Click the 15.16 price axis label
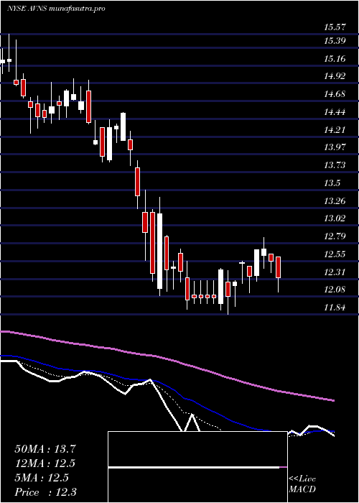Viewport: 359px width, 503px height. pos(335,59)
